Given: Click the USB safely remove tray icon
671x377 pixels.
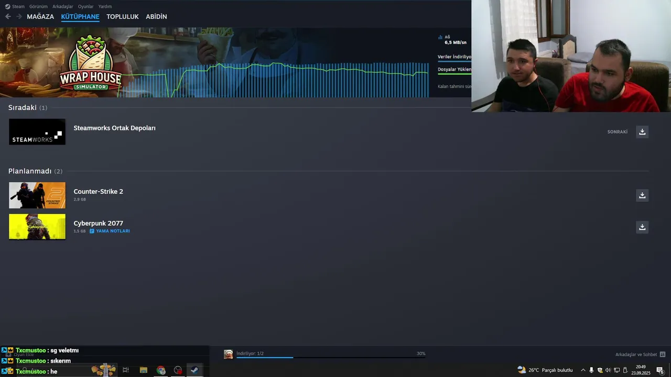Looking at the screenshot, I should click(x=625, y=370).
